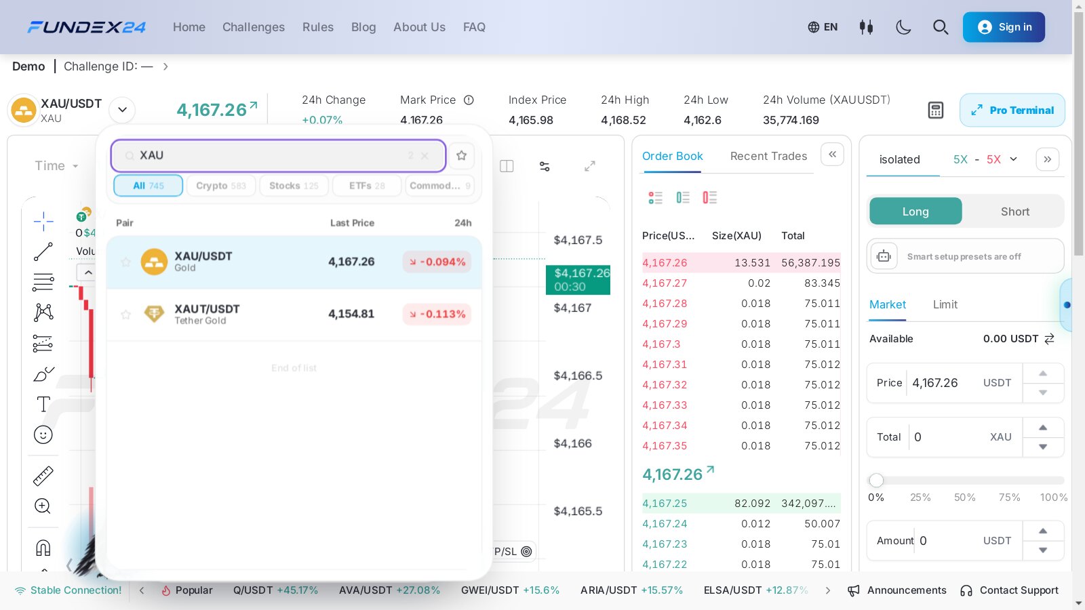The width and height of the screenshot is (1085, 610).
Task: Toggle the smart setup presets robot
Action: coord(884,256)
